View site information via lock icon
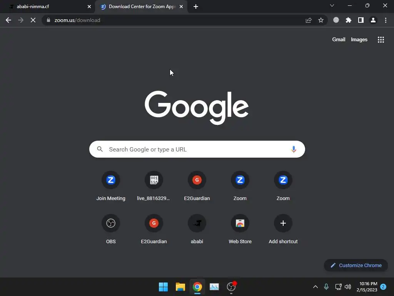The image size is (394, 296). tap(48, 20)
